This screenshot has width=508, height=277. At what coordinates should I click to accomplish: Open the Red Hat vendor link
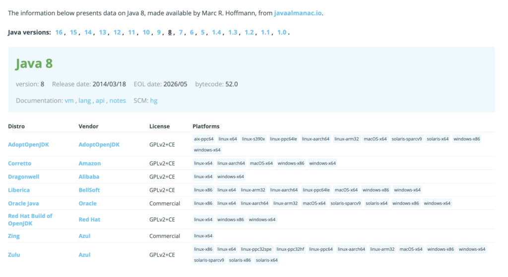tap(89, 220)
